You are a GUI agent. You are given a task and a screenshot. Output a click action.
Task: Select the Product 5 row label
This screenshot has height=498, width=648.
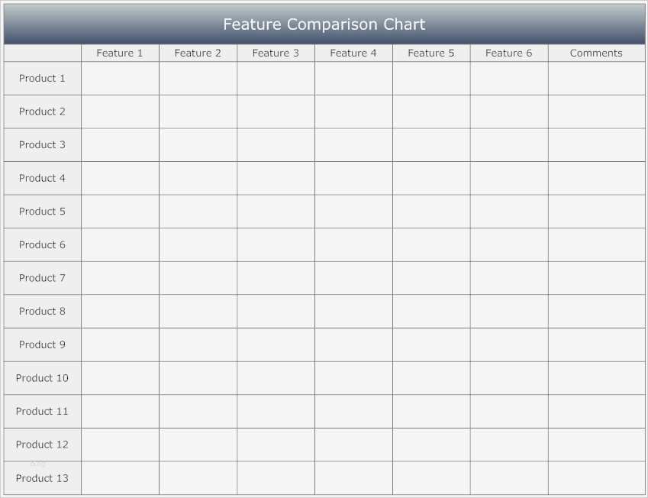click(42, 211)
